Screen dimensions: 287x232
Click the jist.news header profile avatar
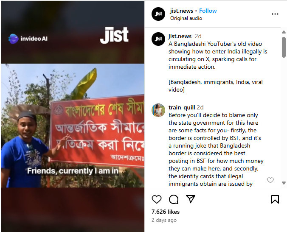pos(158,14)
